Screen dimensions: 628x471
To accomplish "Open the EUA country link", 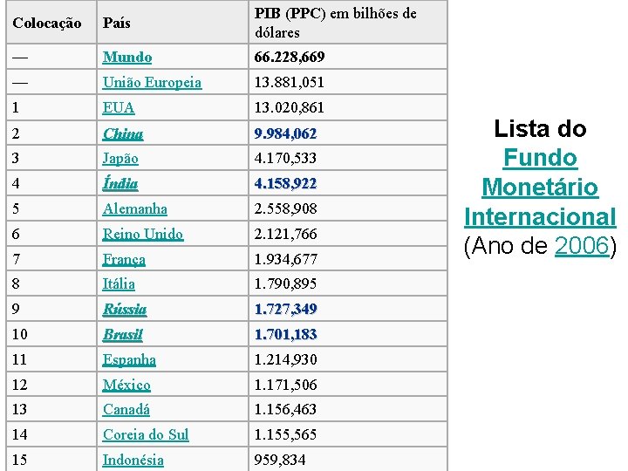I will 119,108.
